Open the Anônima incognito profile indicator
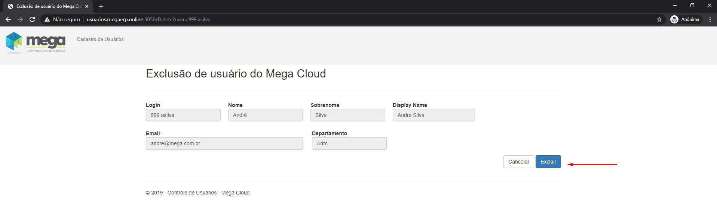717x203 pixels. point(685,19)
